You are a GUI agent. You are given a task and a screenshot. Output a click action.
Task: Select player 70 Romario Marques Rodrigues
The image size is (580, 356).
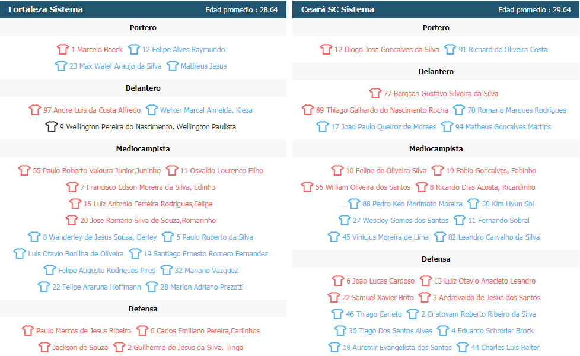point(517,110)
